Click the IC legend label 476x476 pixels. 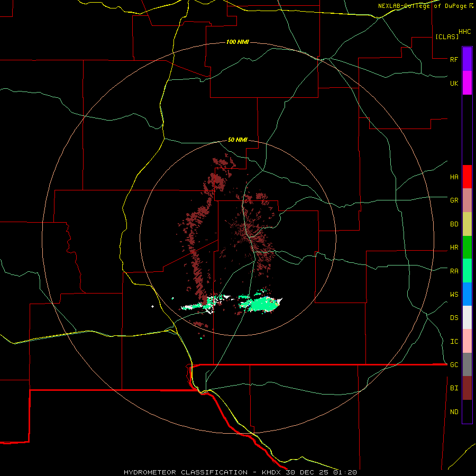(454, 342)
